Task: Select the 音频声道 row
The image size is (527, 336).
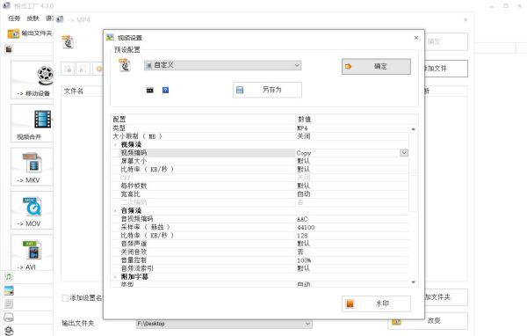Action: [260, 244]
